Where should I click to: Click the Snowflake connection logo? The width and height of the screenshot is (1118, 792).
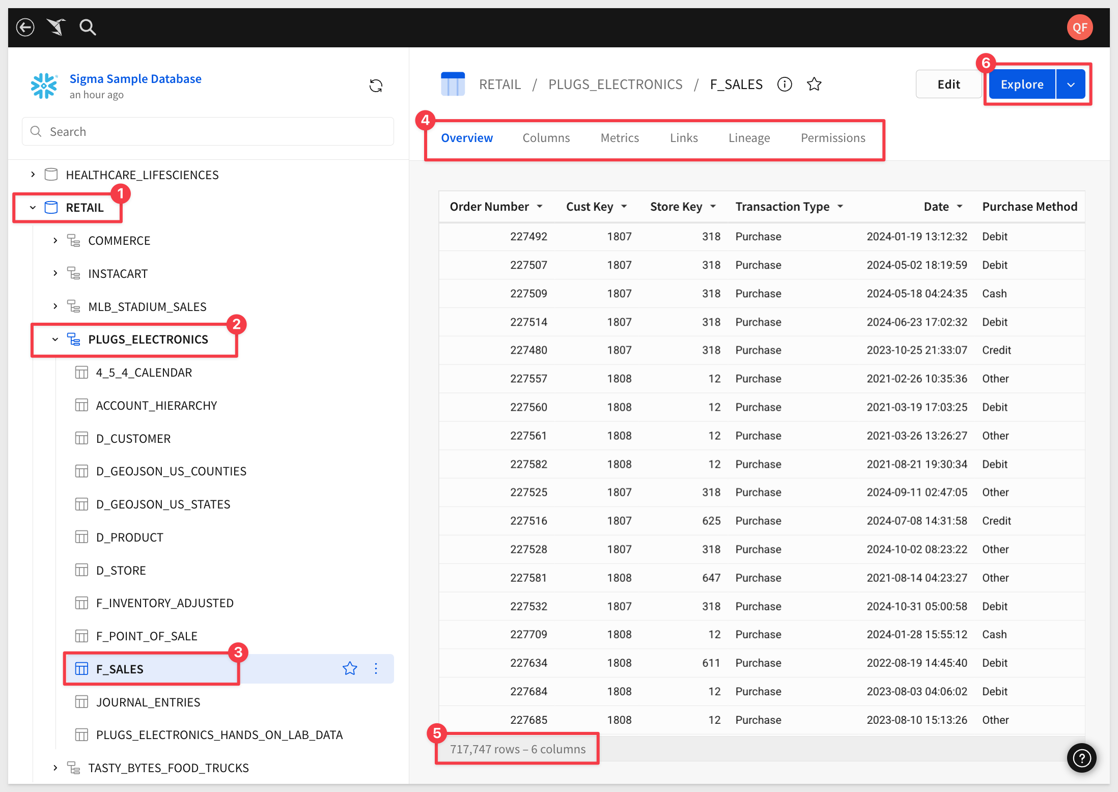pos(44,86)
